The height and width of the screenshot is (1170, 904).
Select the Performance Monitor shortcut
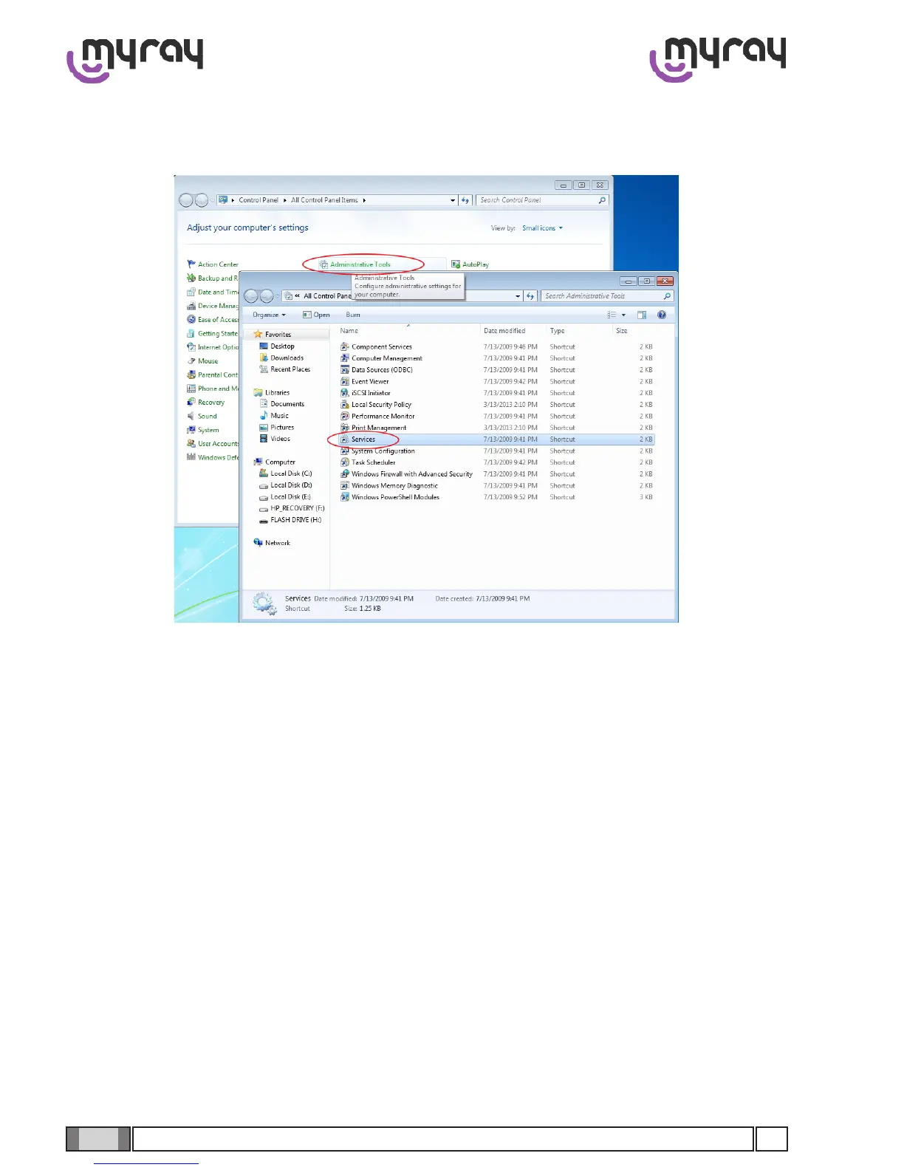click(x=377, y=417)
